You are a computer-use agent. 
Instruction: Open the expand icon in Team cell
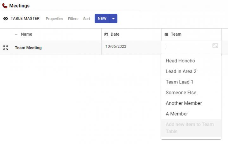[x=215, y=46]
